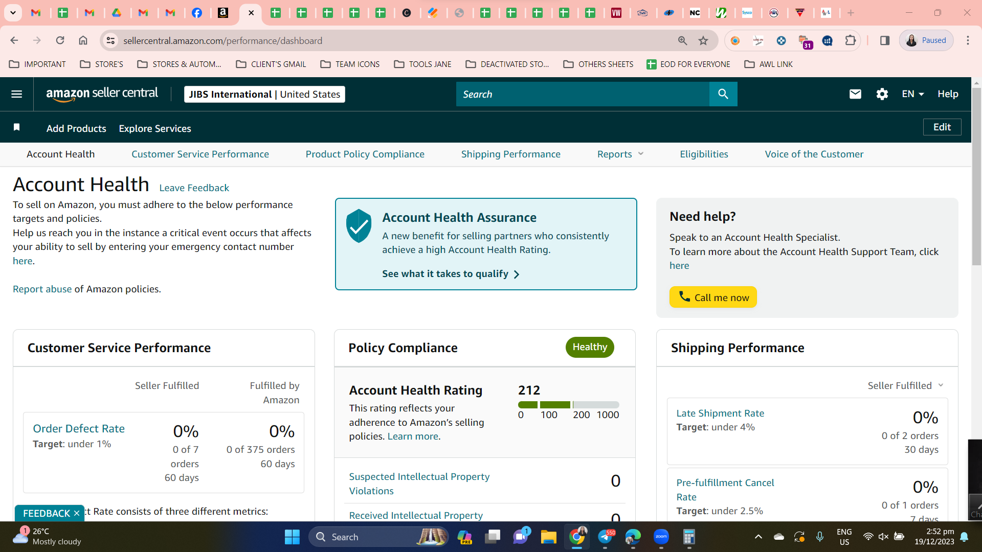
Task: Focus the Seller Central search field
Action: pyautogui.click(x=583, y=94)
